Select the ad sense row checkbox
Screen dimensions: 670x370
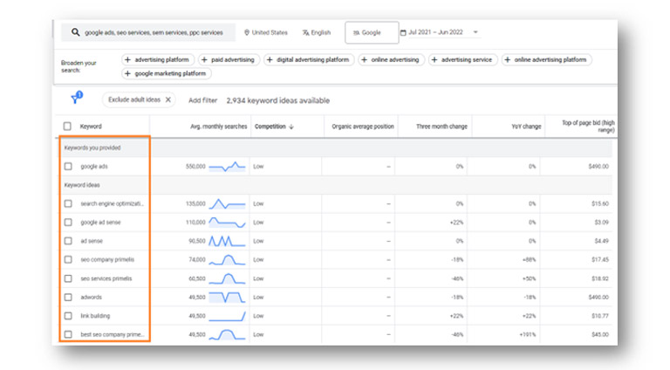click(68, 241)
